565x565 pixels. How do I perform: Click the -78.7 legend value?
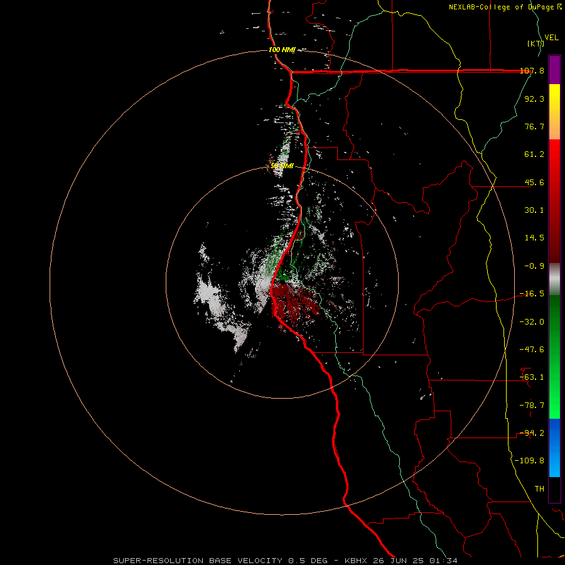coord(532,406)
